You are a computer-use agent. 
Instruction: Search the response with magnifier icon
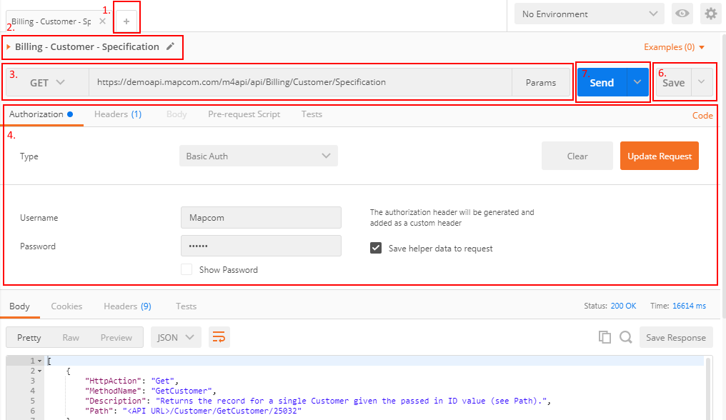tap(625, 338)
